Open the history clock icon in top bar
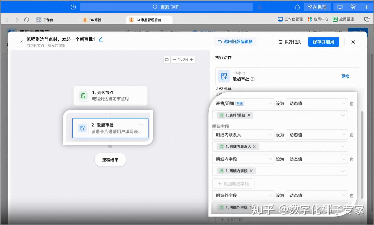 (73, 7)
